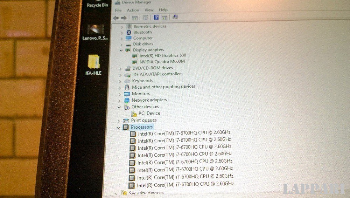Select NVIDIA Quadro M600M adapter

coord(162,61)
